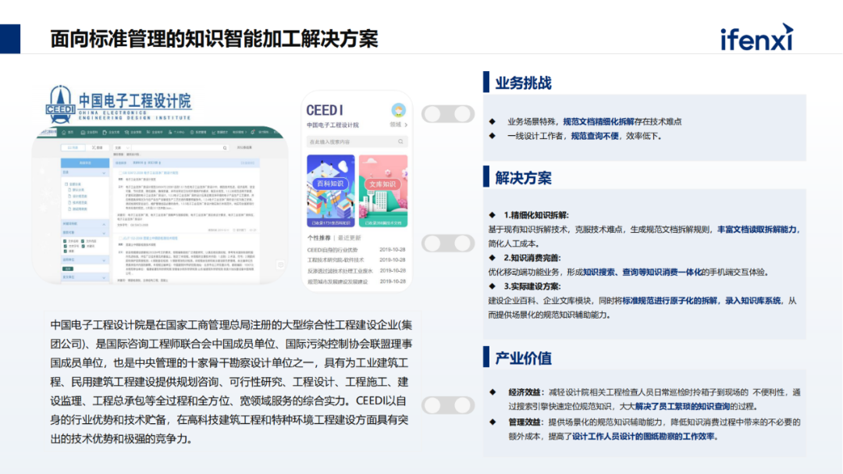Sort results by 综合排序

(121, 162)
